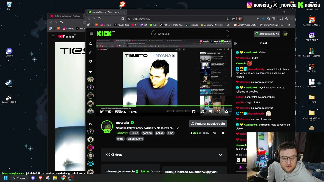Open nowciu's channel avatar
This screenshot has height=182, width=324.
(107, 126)
